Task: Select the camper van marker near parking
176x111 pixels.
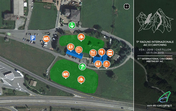Action: tap(46, 39)
